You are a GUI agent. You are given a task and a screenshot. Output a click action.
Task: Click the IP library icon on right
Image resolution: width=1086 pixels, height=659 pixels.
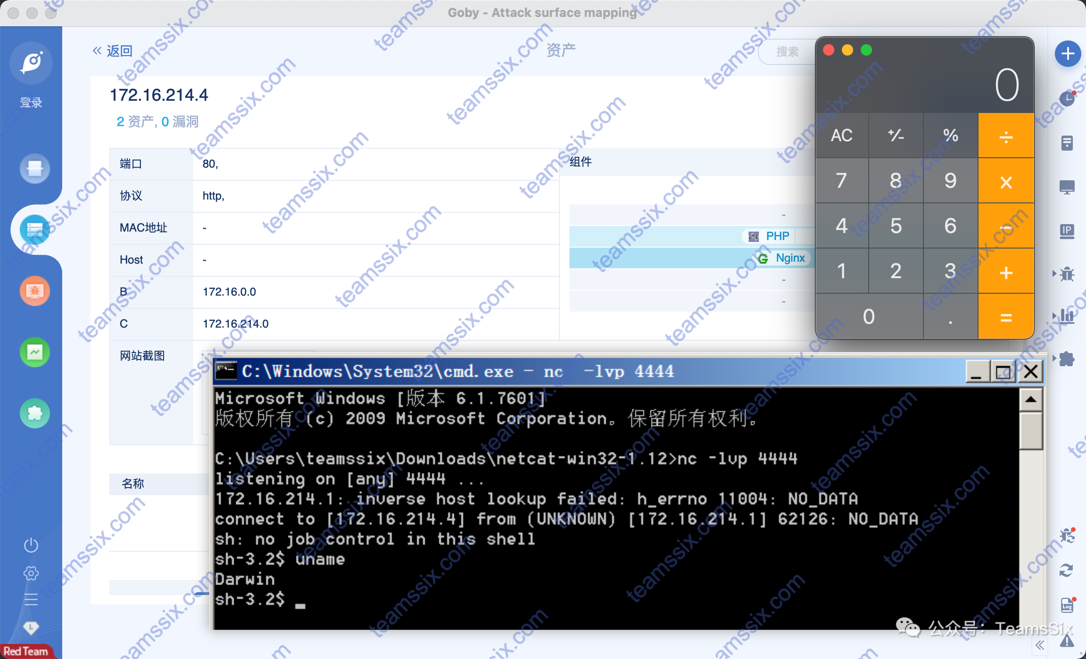point(1067,231)
